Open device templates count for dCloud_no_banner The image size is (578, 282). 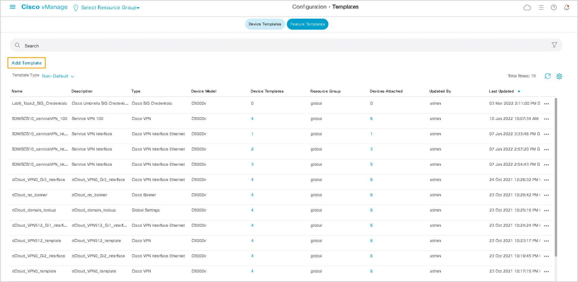pos(252,195)
